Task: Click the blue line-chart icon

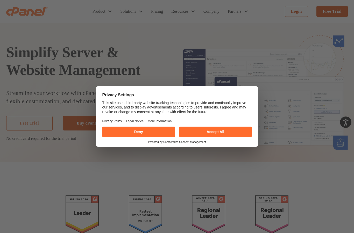Action: tap(338, 41)
